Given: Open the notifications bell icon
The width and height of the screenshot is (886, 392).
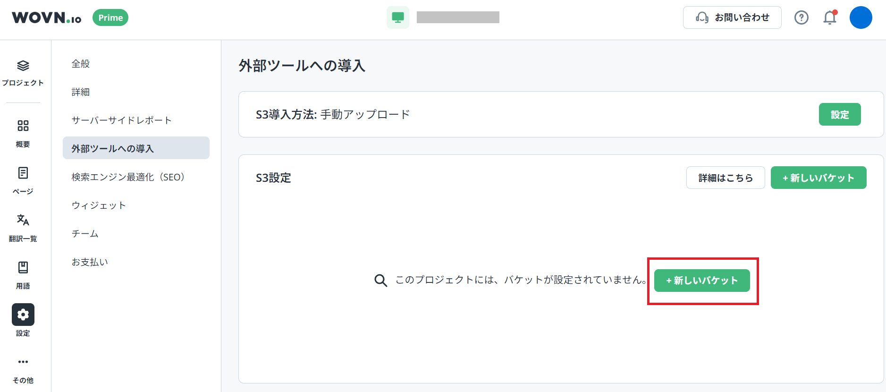Looking at the screenshot, I should 829,17.
